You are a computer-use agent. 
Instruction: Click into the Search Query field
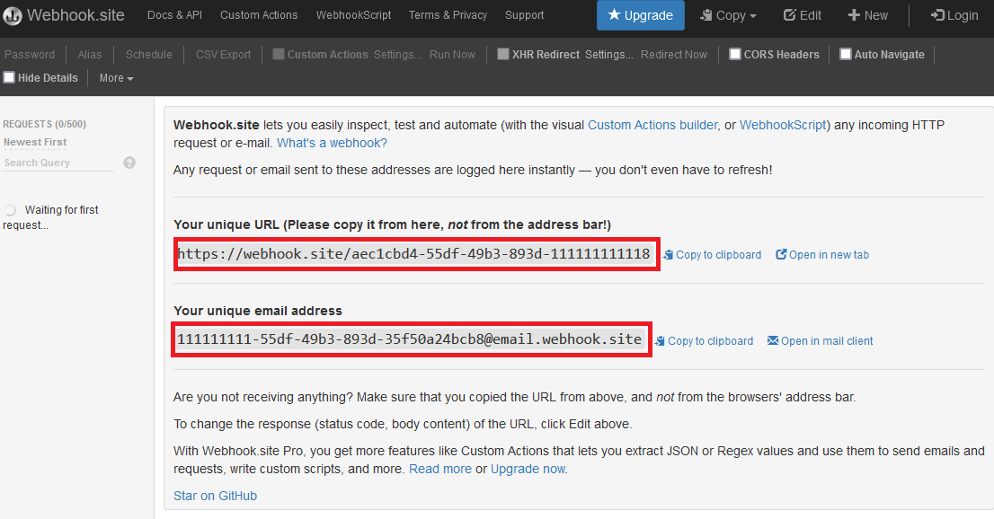pyautogui.click(x=58, y=163)
